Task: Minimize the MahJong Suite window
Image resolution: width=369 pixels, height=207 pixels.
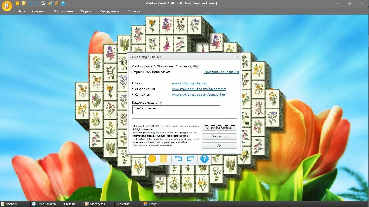Action: pyautogui.click(x=338, y=3)
